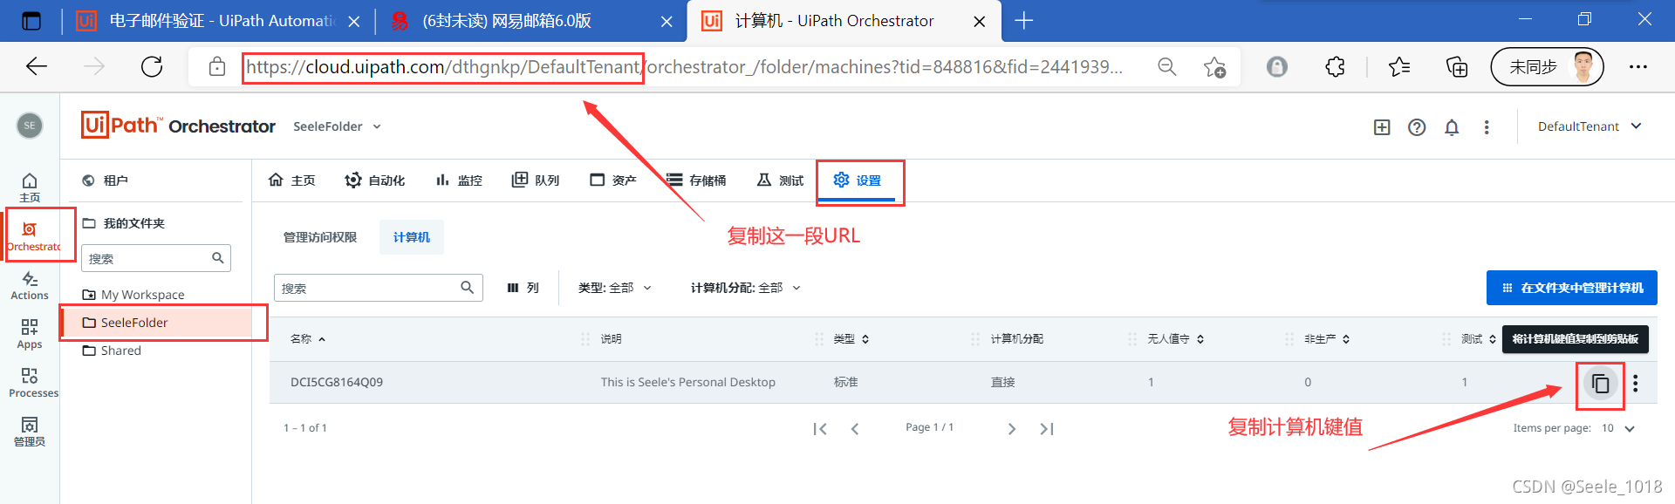The width and height of the screenshot is (1675, 504).
Task: Open Actions in the left sidebar
Action: click(x=30, y=286)
